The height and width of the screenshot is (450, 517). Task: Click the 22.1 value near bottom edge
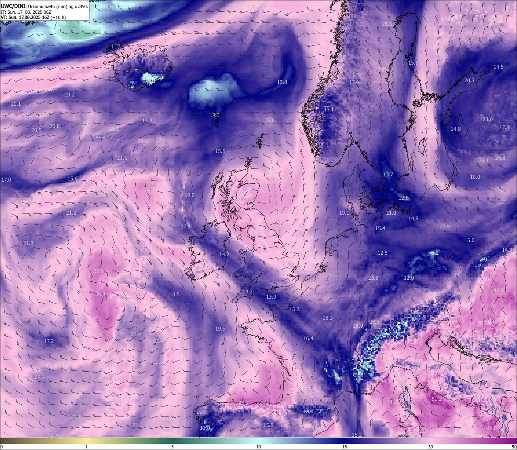[x=137, y=425]
